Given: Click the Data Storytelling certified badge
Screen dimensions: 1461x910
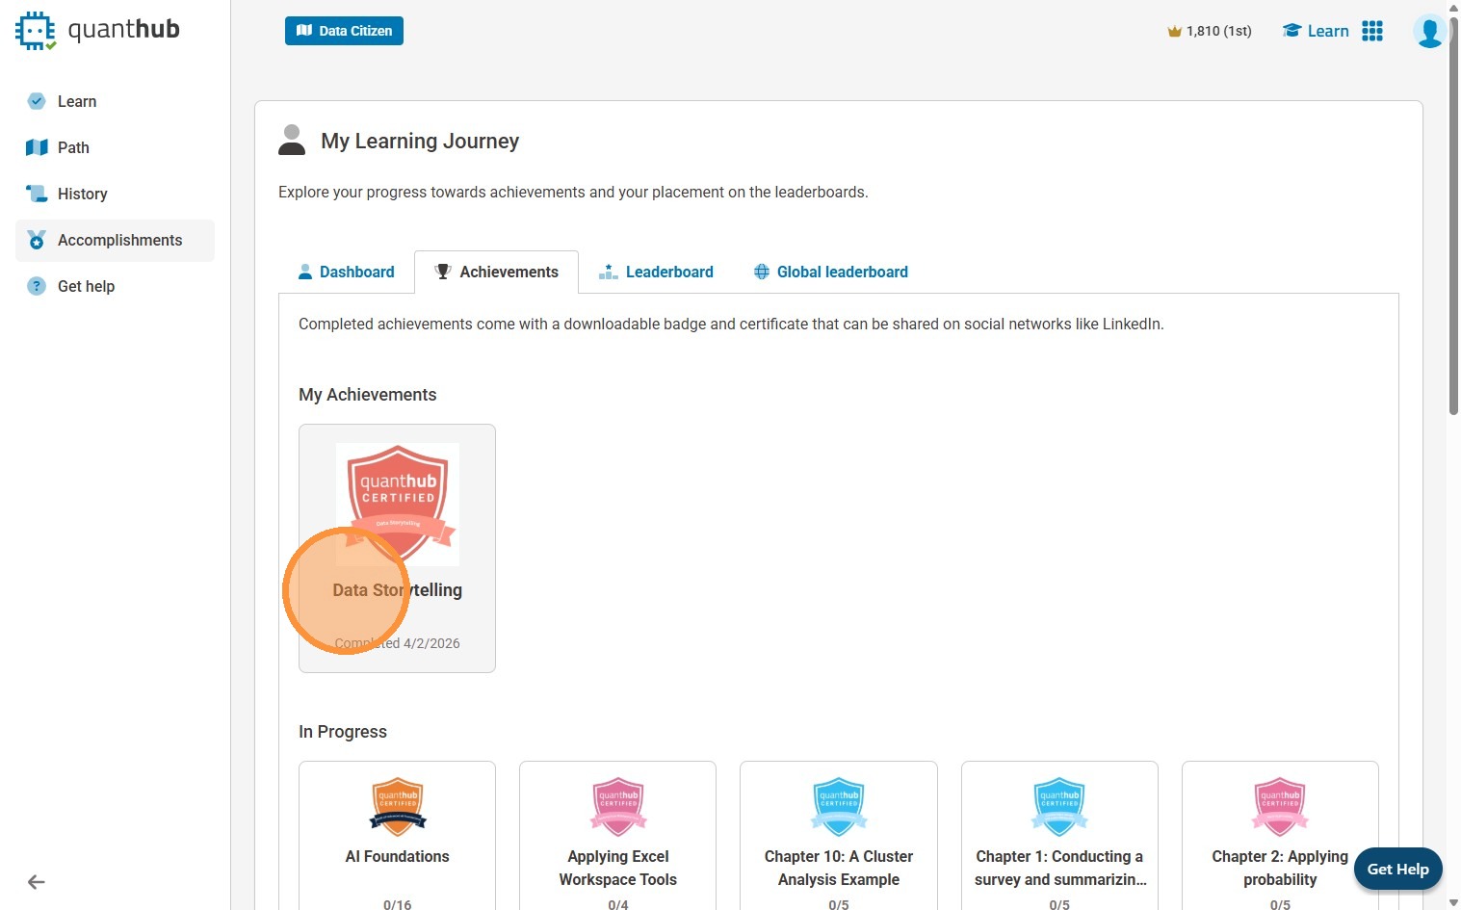Looking at the screenshot, I should [398, 504].
